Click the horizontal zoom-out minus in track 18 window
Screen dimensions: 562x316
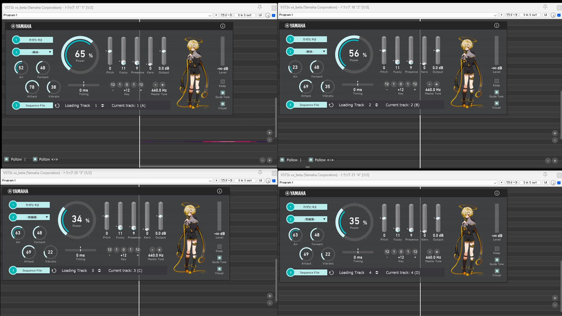click(x=548, y=160)
